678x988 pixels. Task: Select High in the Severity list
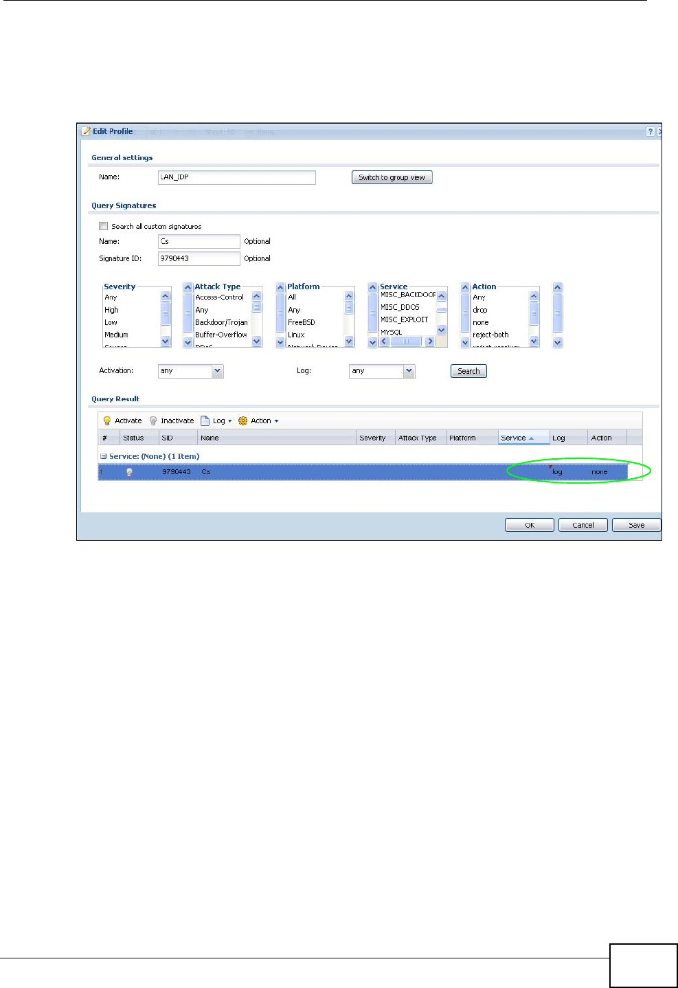tap(111, 310)
